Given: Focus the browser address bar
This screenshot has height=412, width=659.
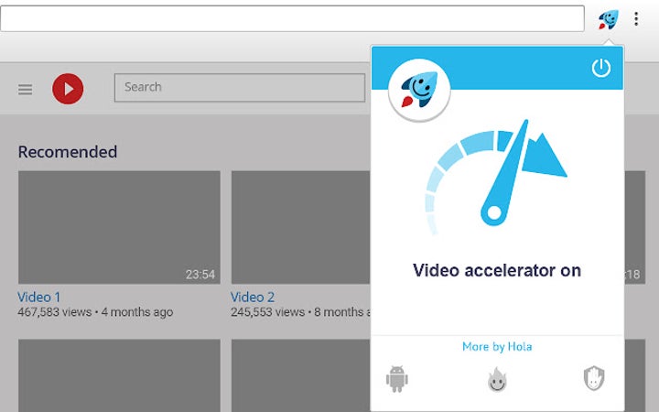Looking at the screenshot, I should (x=293, y=19).
